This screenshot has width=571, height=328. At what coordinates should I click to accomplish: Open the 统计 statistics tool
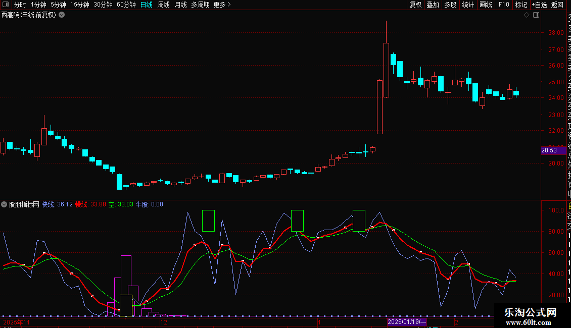[x=467, y=5]
